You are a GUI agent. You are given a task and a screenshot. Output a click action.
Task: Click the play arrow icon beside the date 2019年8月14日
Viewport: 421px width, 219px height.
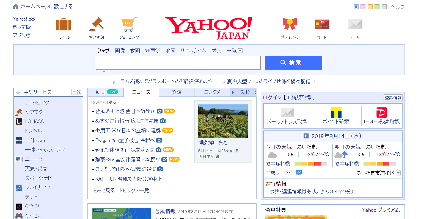click(306, 136)
